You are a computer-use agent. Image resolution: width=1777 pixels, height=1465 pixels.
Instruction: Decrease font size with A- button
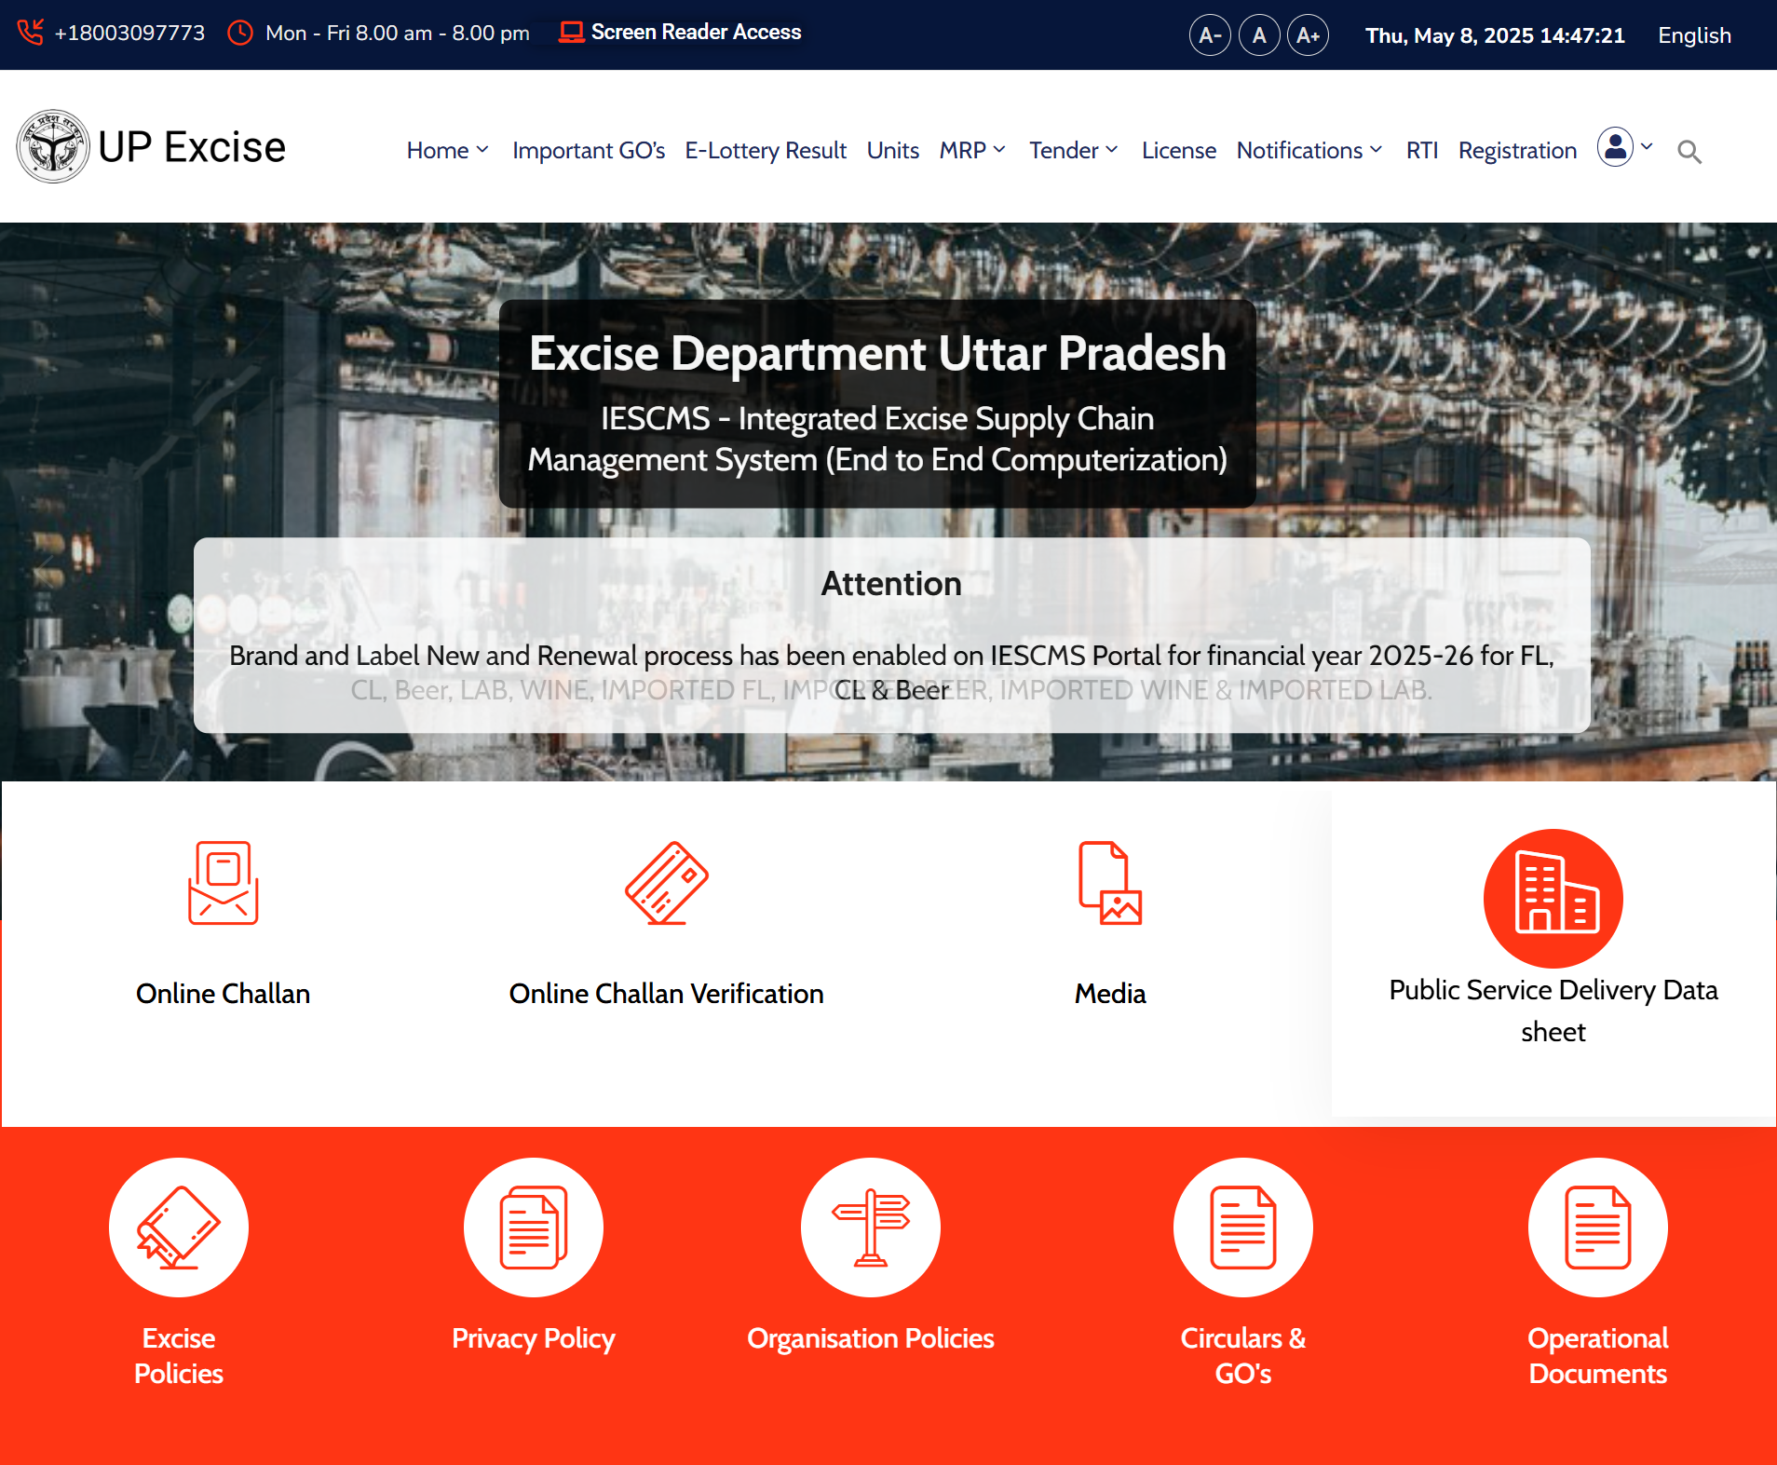coord(1210,35)
